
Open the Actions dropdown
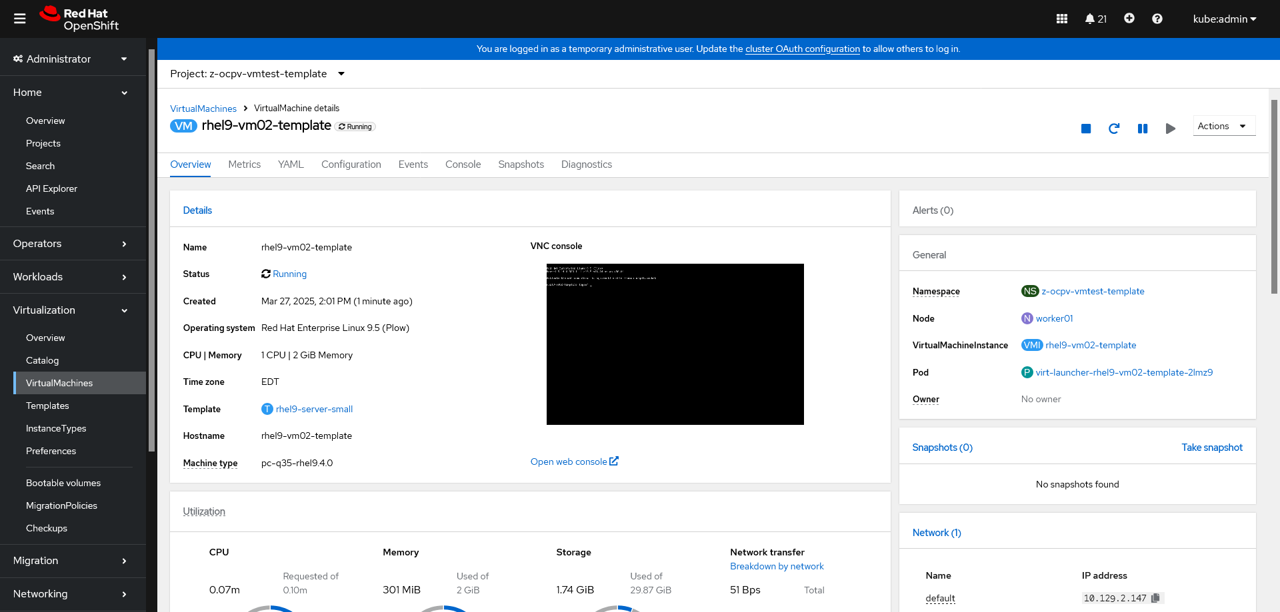(x=1223, y=125)
